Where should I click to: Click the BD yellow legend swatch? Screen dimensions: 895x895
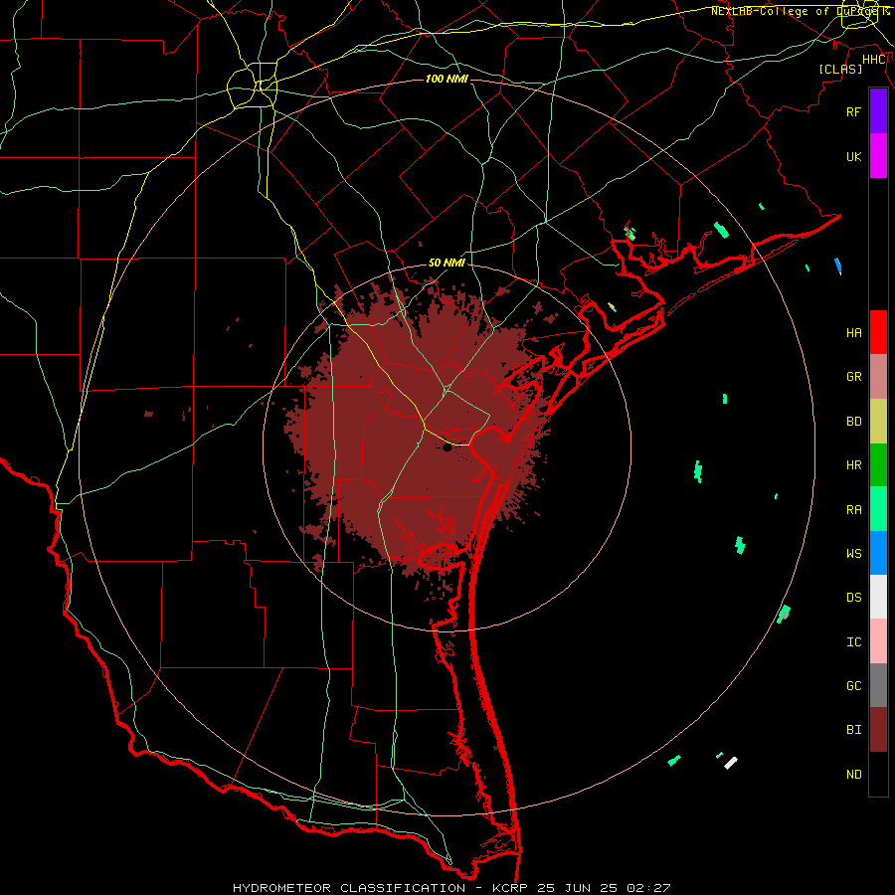click(x=878, y=422)
